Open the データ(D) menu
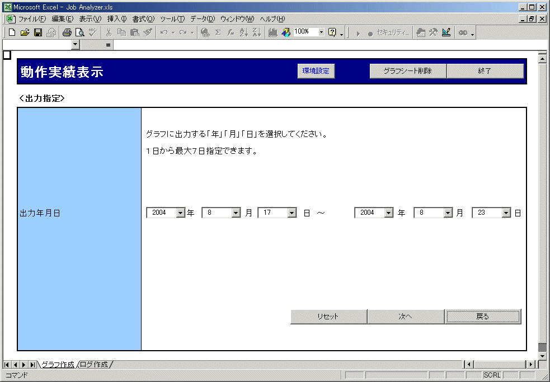 pos(203,19)
